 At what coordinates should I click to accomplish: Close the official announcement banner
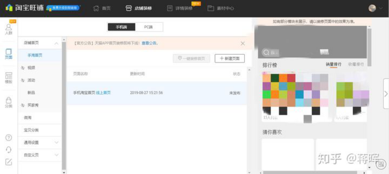coord(243,43)
